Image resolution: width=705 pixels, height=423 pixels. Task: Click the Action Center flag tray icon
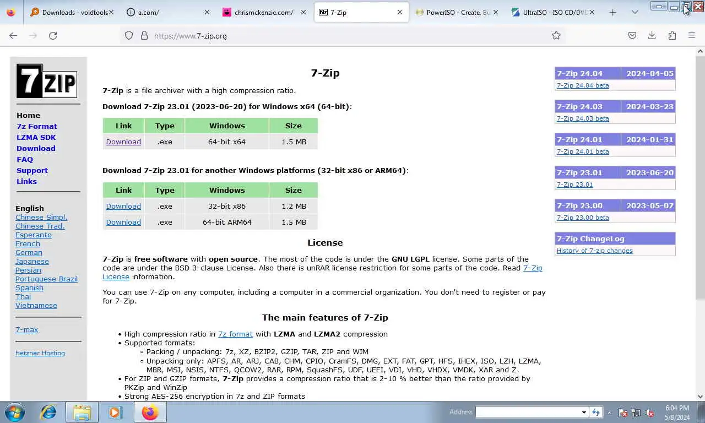click(x=623, y=413)
